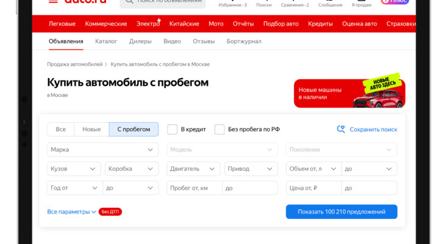Image resolution: width=448 pixels, height=244 pixels.
Task: Open the Сообщения messages link
Action: 330,4
